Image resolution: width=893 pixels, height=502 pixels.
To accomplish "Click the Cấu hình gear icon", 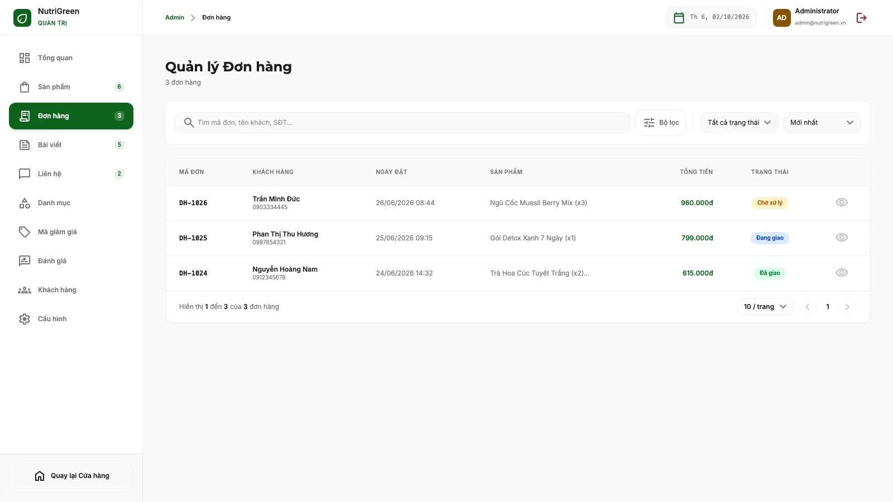I will [x=25, y=319].
